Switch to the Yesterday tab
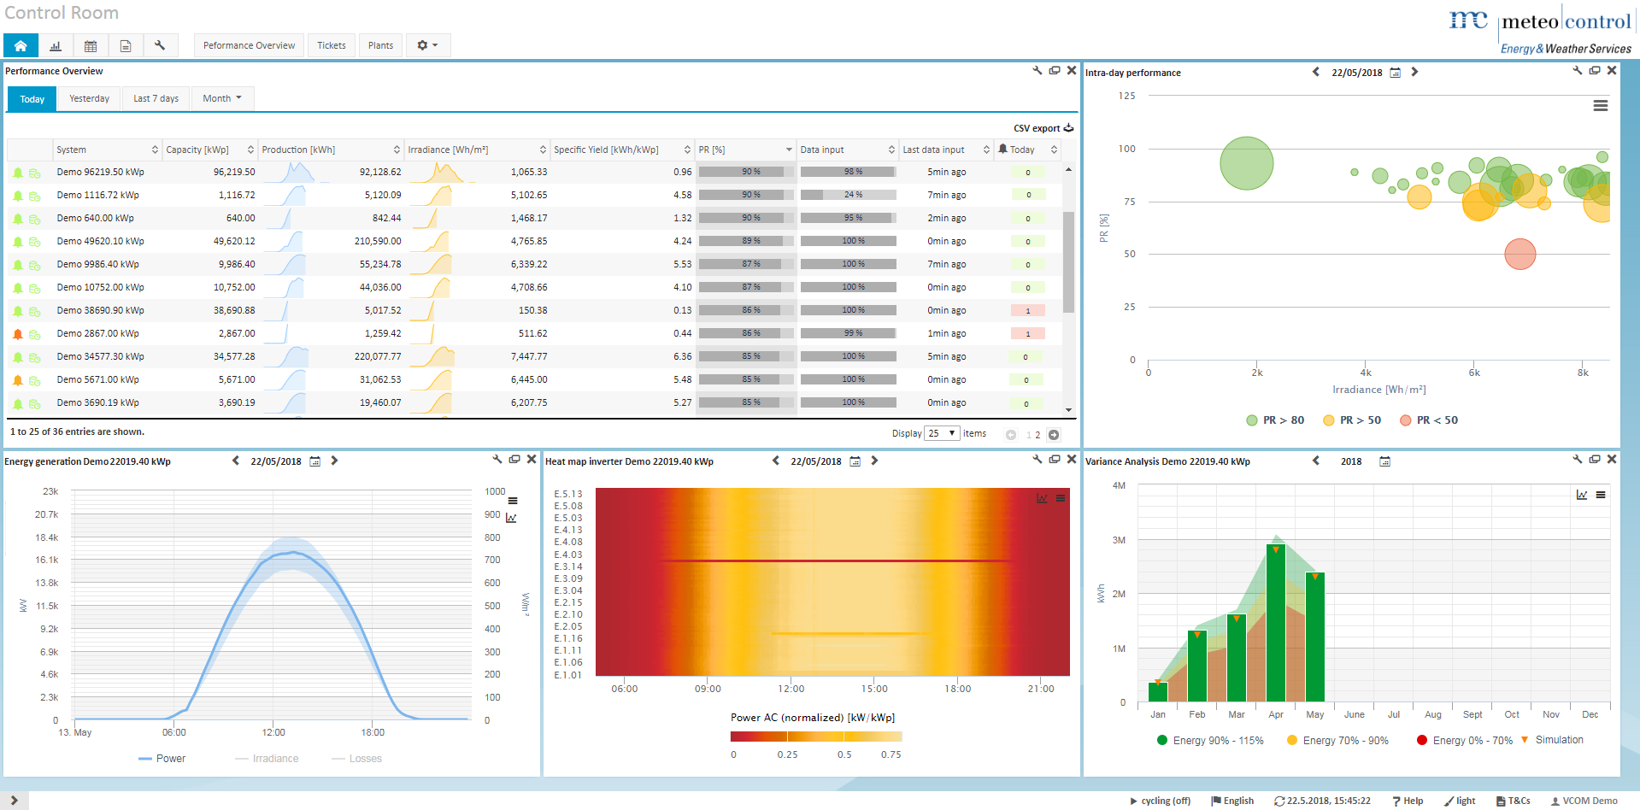Screen dimensions: 1640x810 tap(89, 98)
